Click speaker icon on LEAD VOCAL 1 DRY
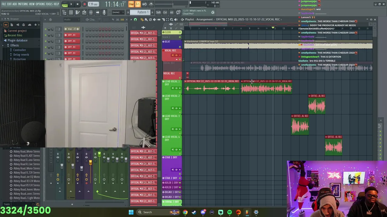The width and height of the screenshot is (387, 217). (176, 88)
